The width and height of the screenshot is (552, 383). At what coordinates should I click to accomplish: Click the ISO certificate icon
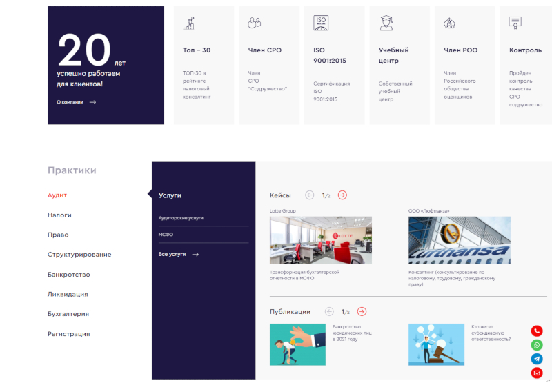point(321,23)
